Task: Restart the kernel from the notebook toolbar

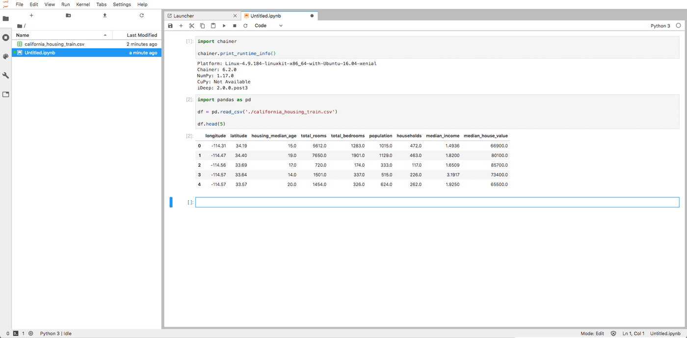Action: (x=245, y=26)
